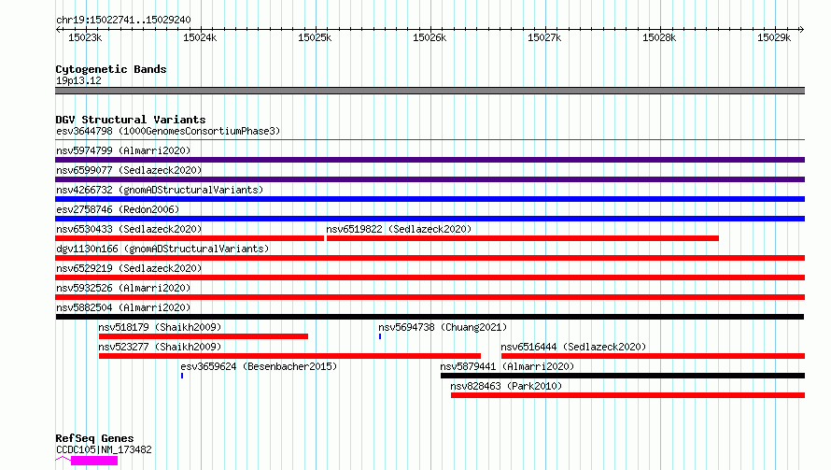The image size is (831, 470).
Task: Click esv3659624 (Besenbacher2015) label
Action: point(259,366)
